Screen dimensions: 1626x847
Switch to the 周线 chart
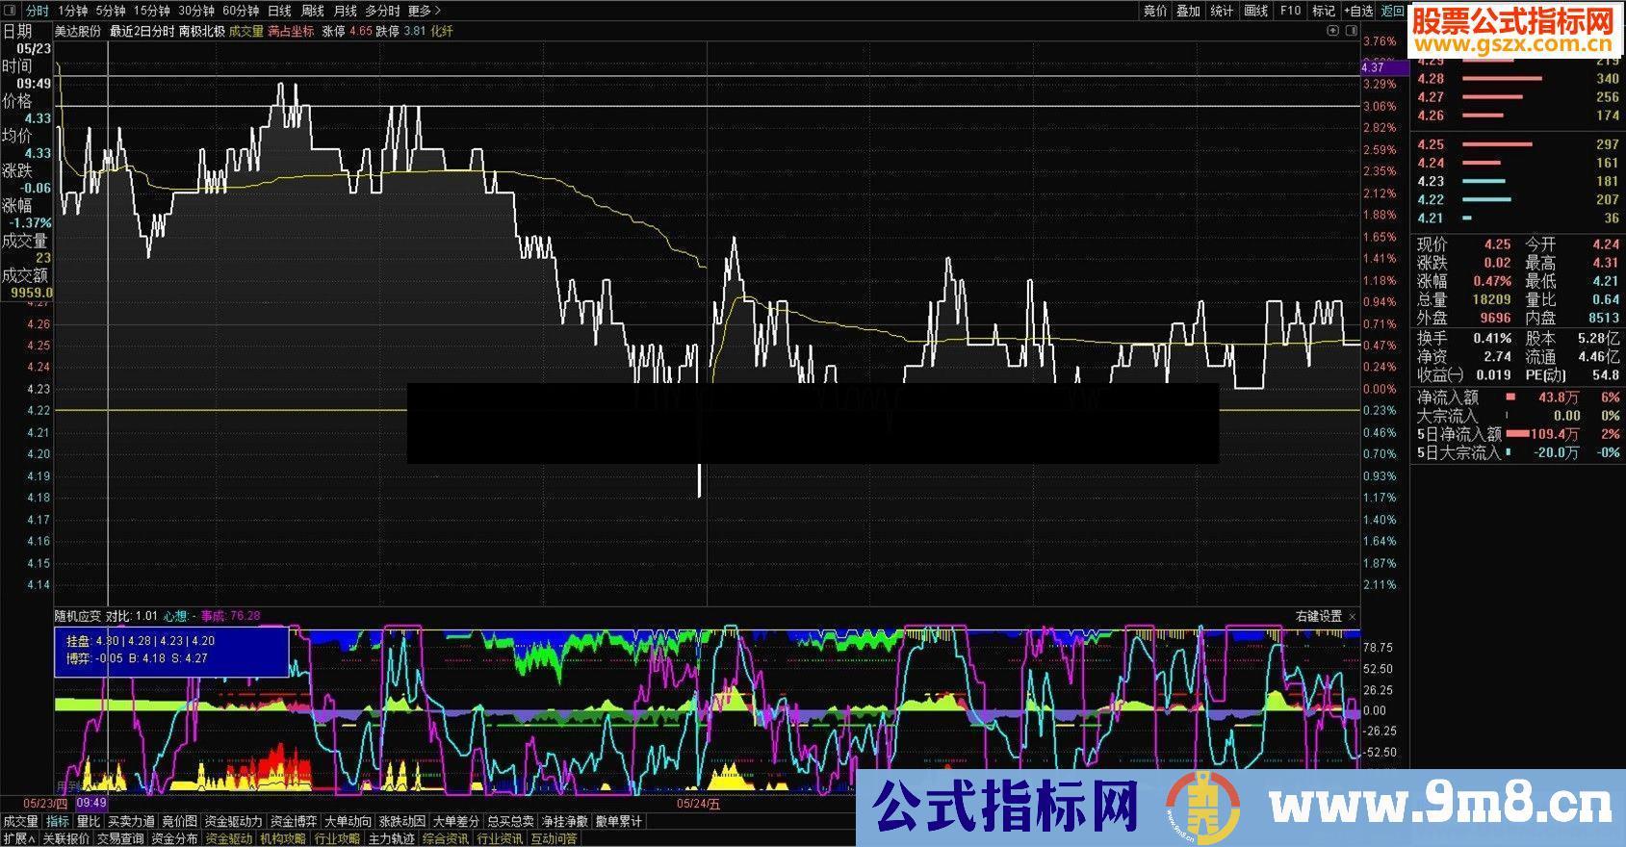coord(312,11)
